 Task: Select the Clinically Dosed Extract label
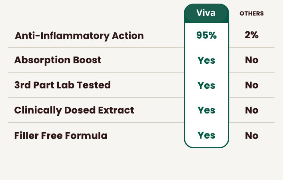point(74,110)
